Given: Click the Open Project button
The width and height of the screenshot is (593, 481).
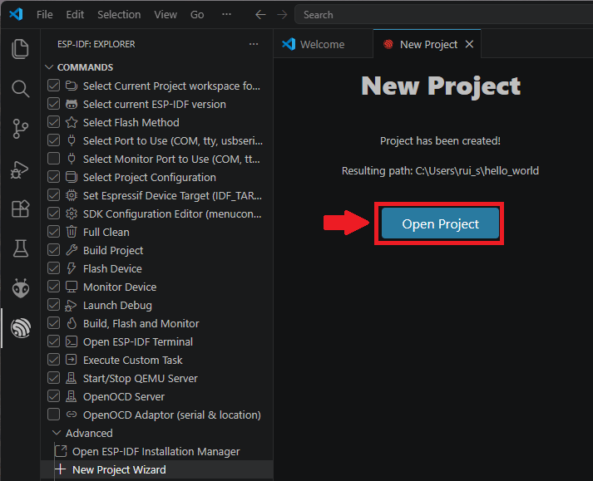Looking at the screenshot, I should tap(440, 223).
